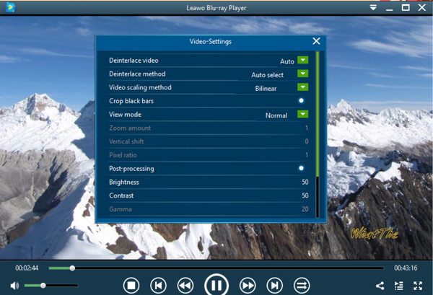Image resolution: width=433 pixels, height=295 pixels.
Task: Expand the Deinterlace video dropdown
Action: (x=302, y=61)
